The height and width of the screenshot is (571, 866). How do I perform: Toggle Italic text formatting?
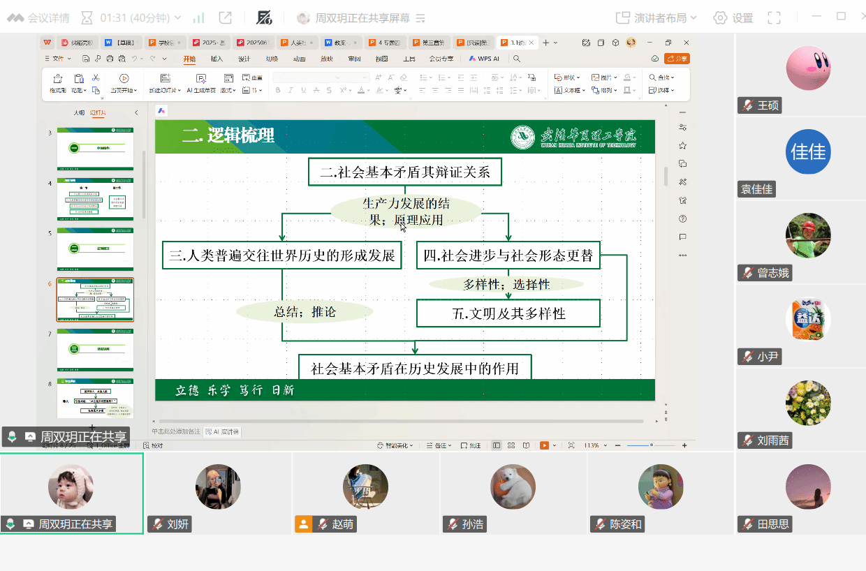click(x=291, y=91)
